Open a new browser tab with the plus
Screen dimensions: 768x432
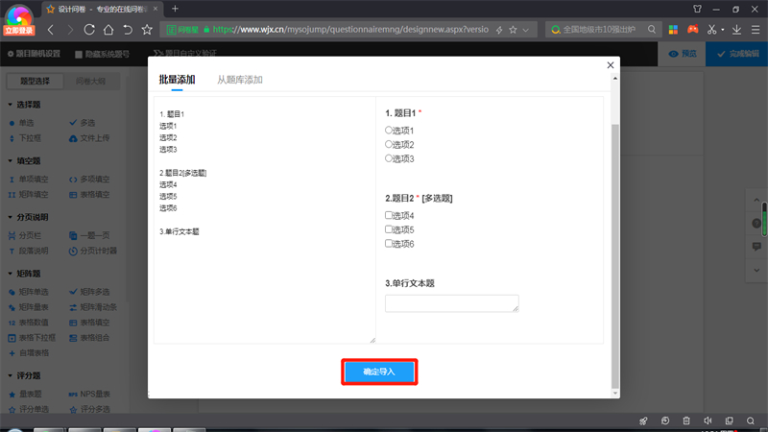tap(175, 9)
